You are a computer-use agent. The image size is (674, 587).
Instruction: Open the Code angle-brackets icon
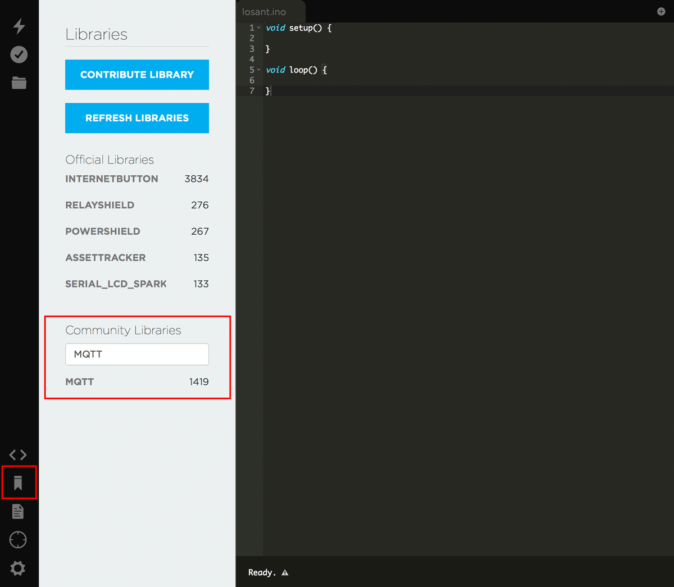(18, 454)
